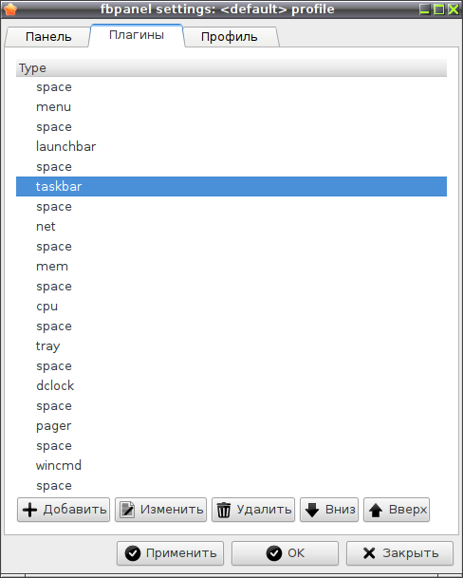
Task: Click the down arrow icon on Вниз
Action: pos(312,510)
